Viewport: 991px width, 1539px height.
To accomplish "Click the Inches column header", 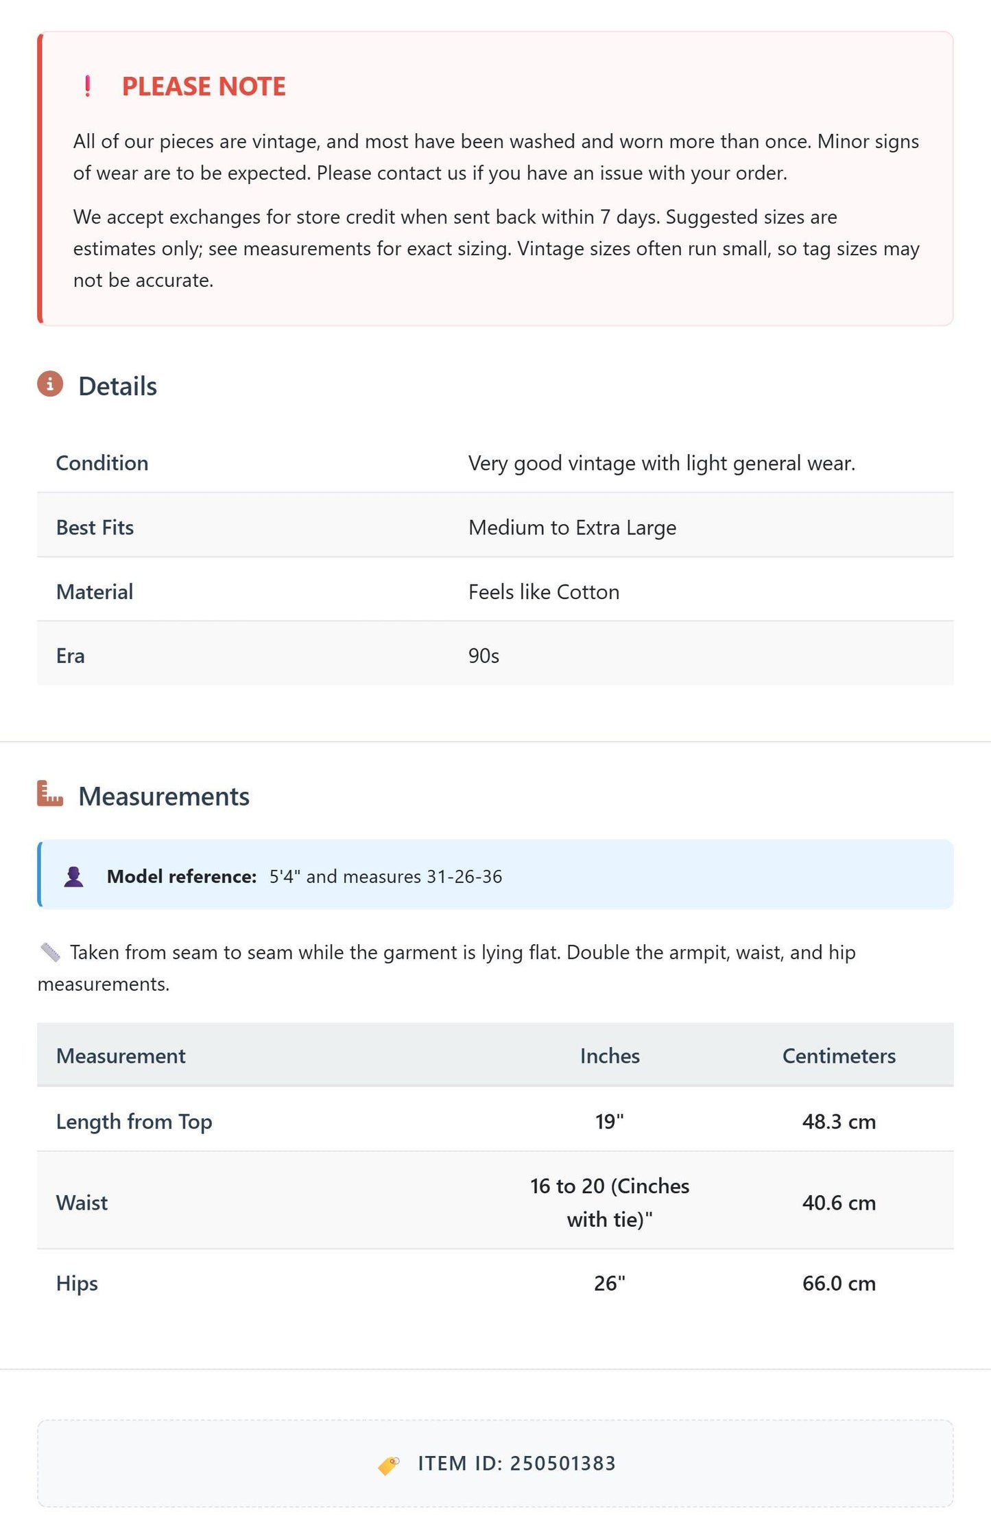I will point(610,1055).
